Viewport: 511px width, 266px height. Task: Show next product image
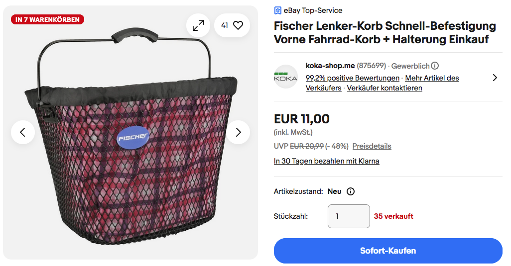point(238,132)
